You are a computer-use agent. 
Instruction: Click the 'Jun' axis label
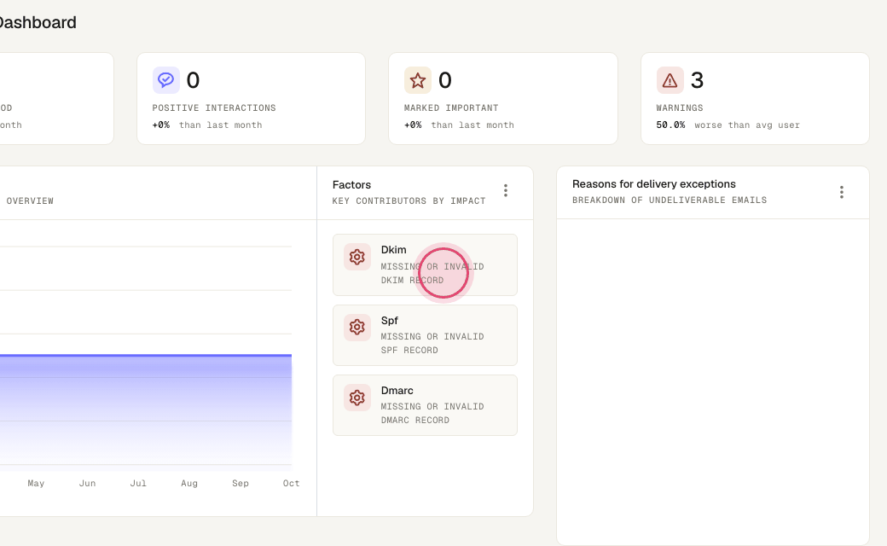point(87,483)
